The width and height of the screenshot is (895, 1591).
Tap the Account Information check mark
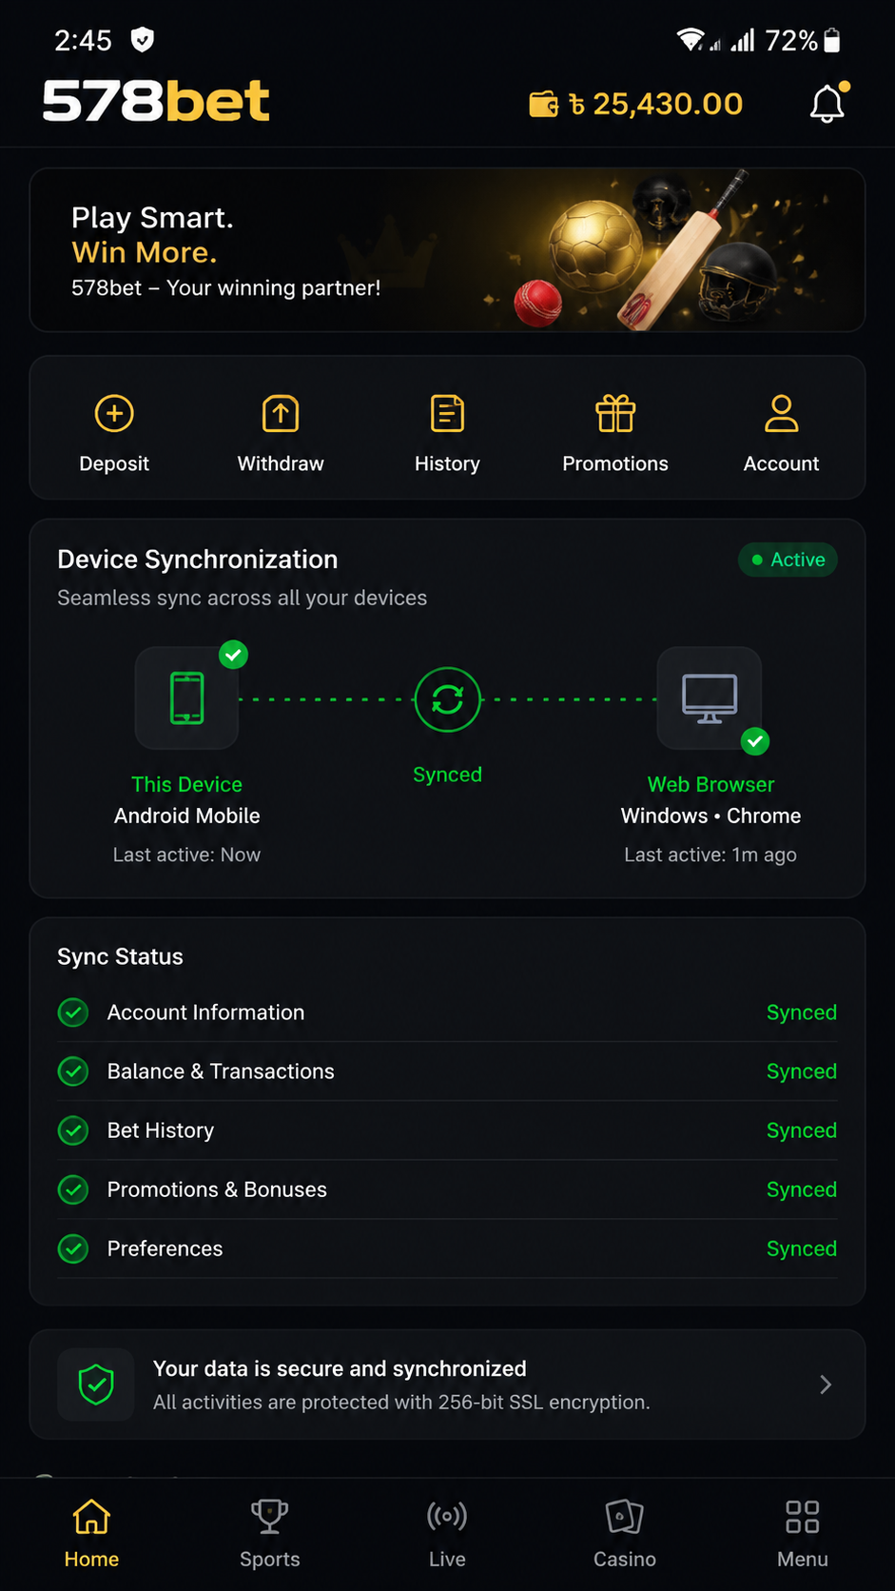73,1012
